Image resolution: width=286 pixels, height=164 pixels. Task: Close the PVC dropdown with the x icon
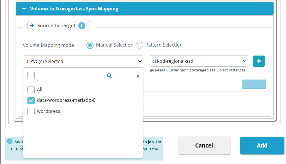point(138,76)
